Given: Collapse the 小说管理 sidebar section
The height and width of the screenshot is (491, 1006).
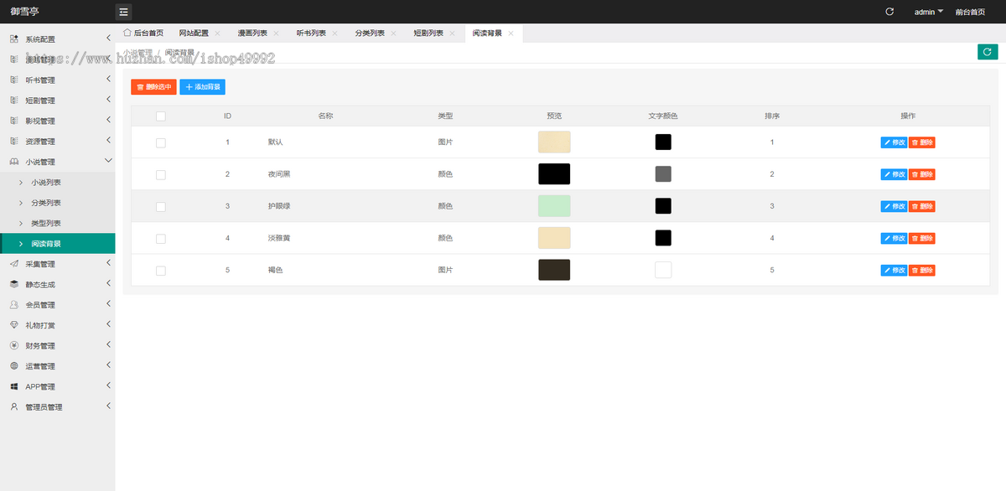Looking at the screenshot, I should [57, 162].
